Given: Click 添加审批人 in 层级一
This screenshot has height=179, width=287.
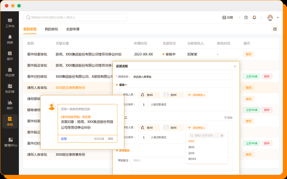Looking at the screenshot, I should pyautogui.click(x=196, y=95).
